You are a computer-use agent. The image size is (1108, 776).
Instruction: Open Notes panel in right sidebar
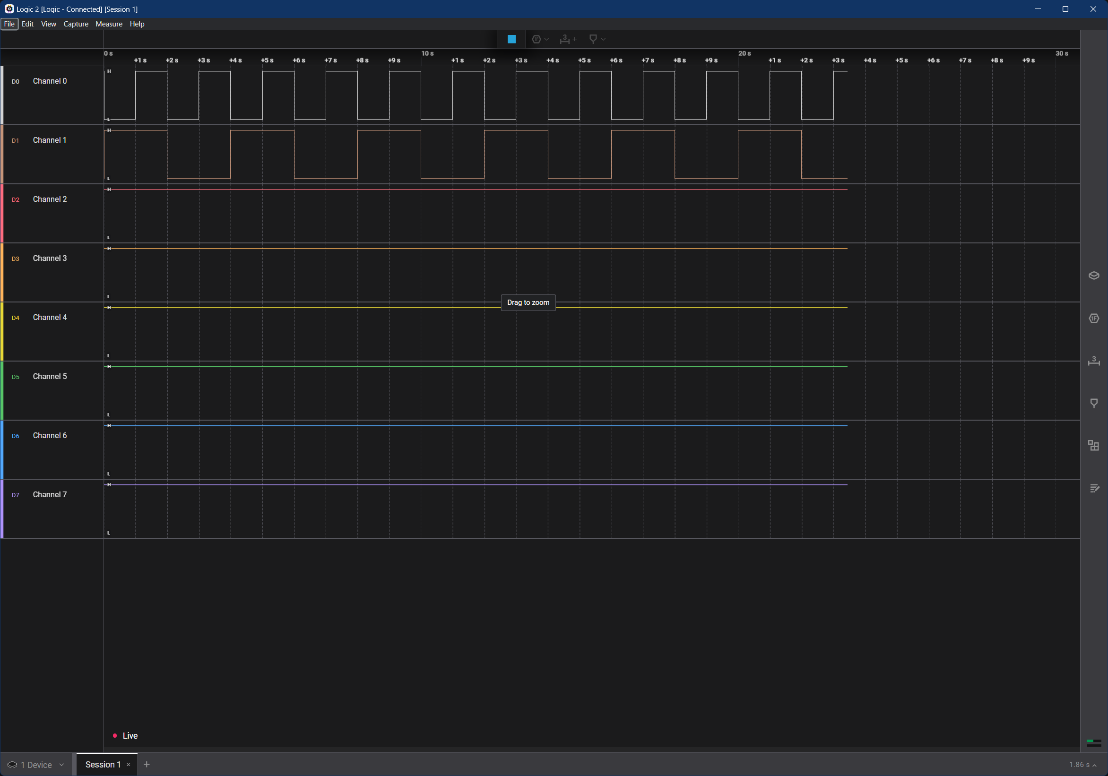pyautogui.click(x=1093, y=488)
